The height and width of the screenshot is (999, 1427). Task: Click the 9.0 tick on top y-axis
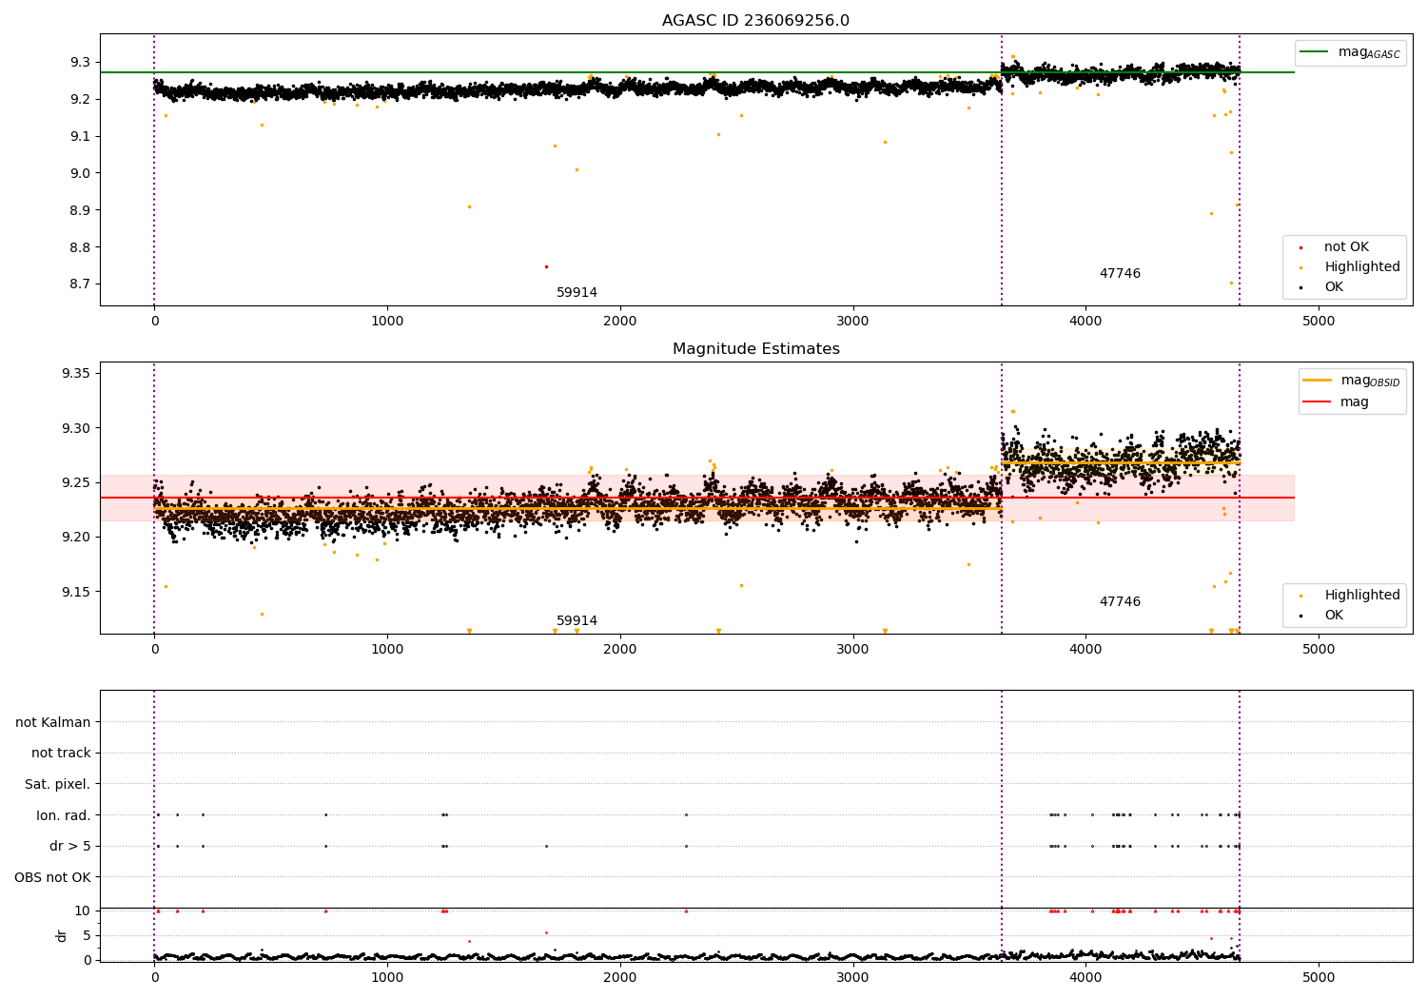tap(79, 173)
